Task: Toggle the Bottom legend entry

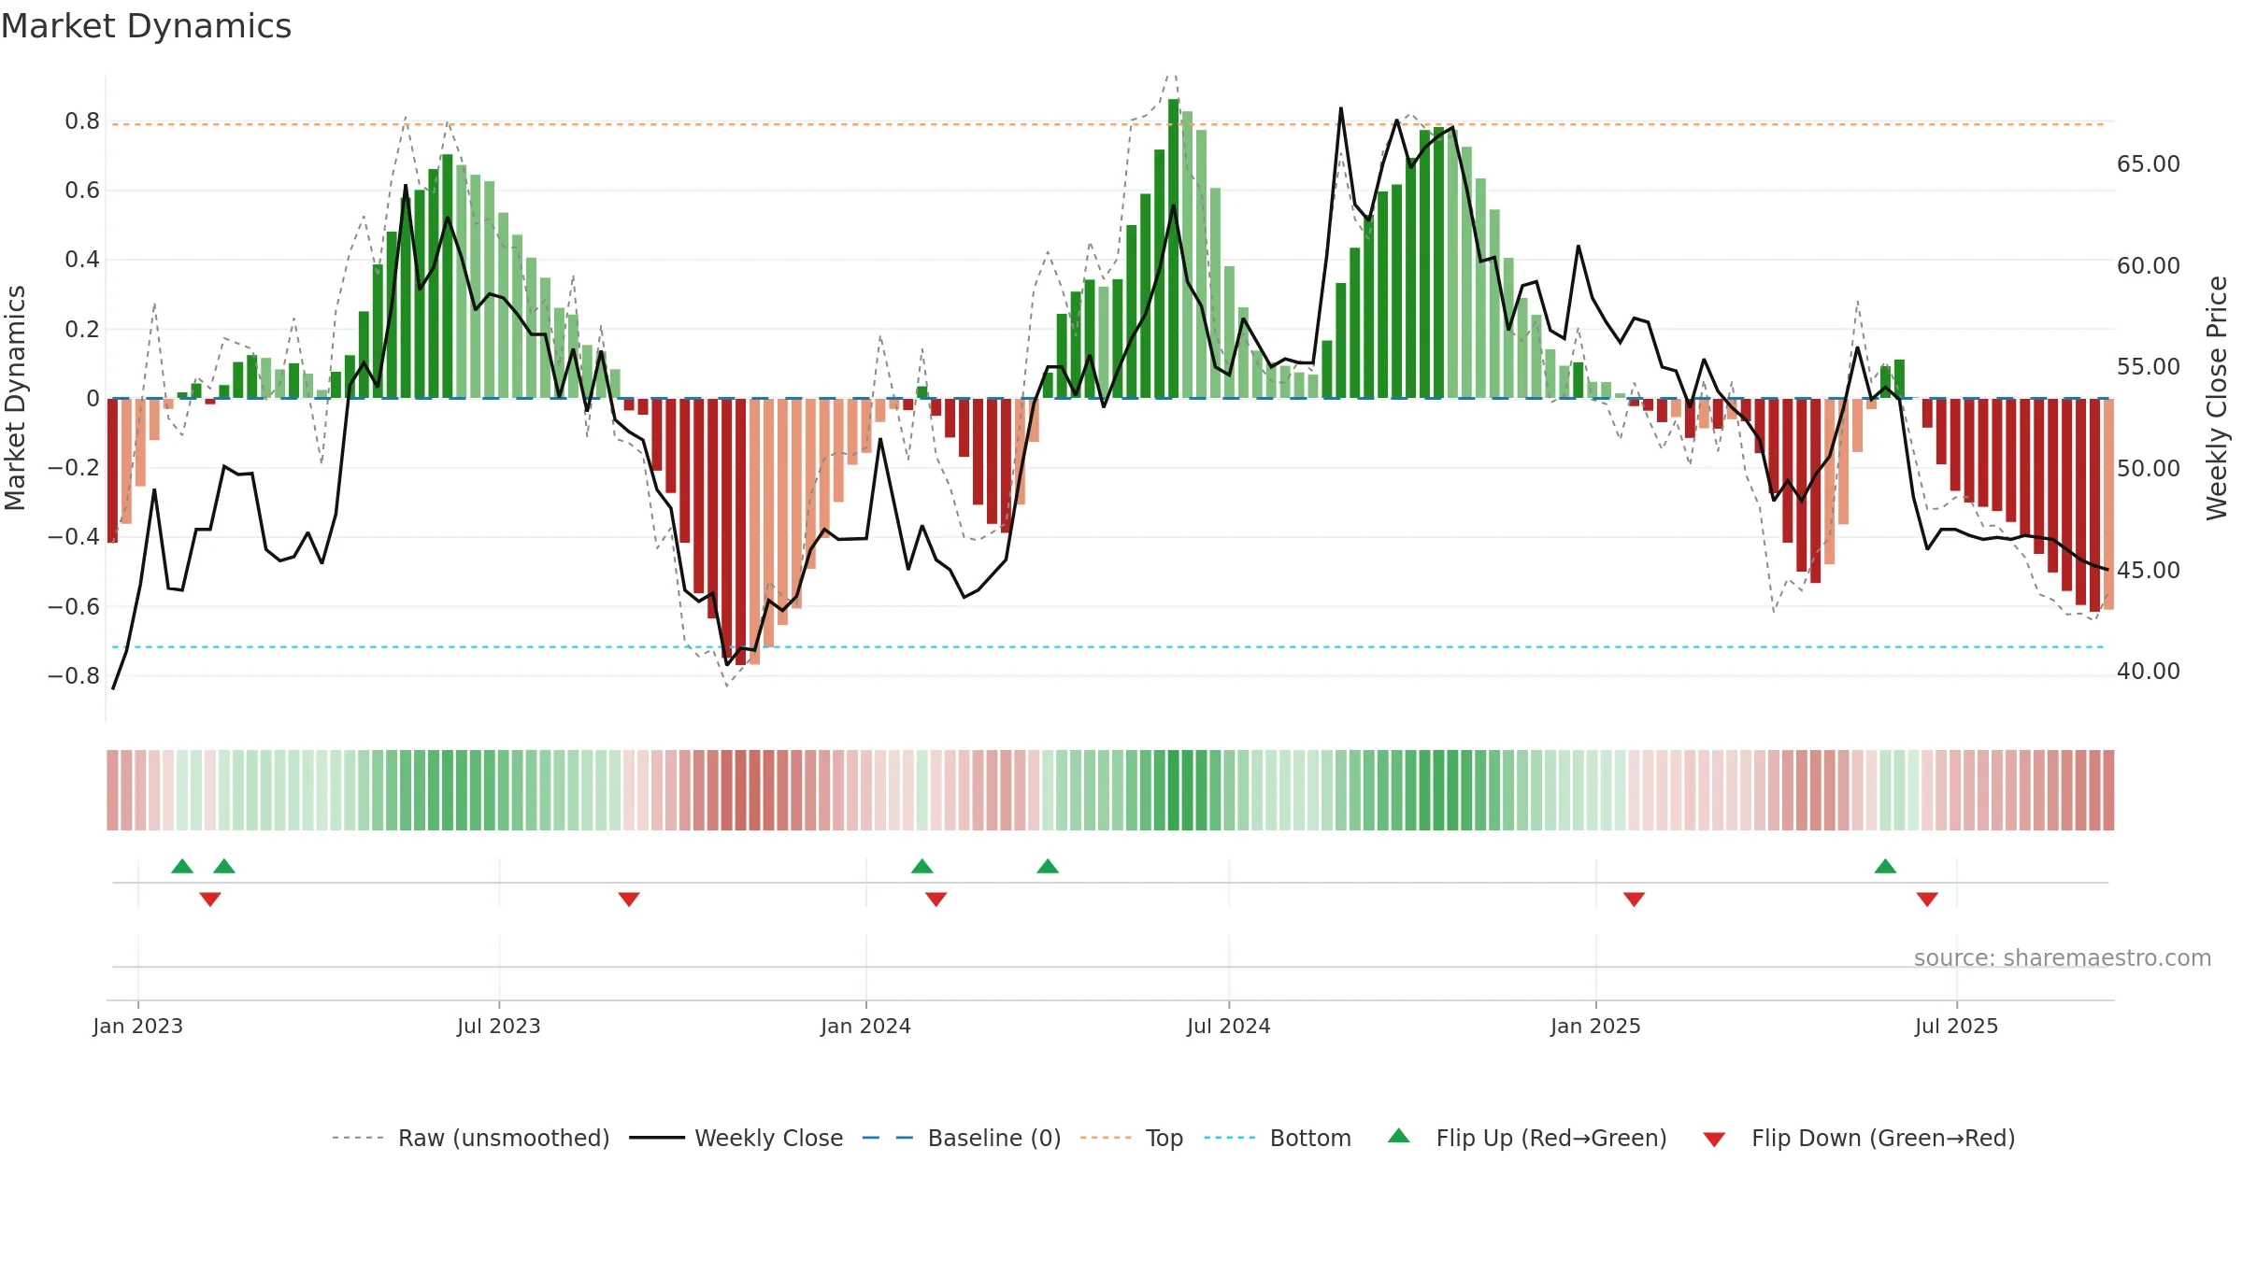Action: tap(1278, 1138)
